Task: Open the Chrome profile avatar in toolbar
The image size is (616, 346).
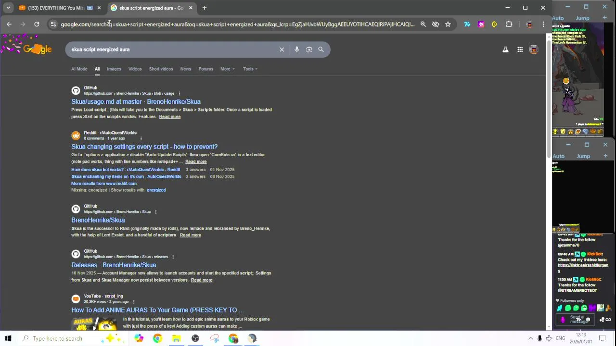Action: 529,24
